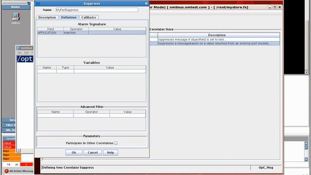
Task: Minimize the main correlation composer window
Action: (x=270, y=7)
